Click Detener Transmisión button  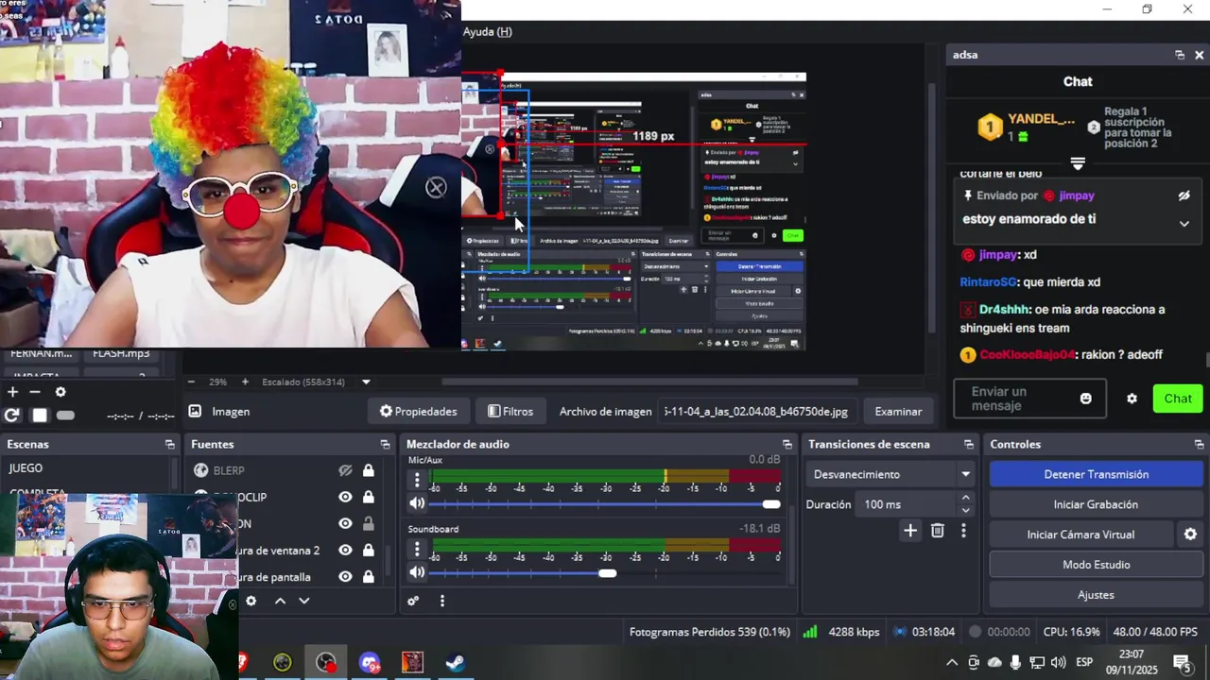coord(1096,474)
